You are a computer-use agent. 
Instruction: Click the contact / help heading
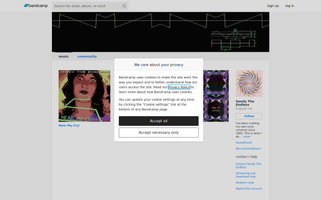[247, 157]
